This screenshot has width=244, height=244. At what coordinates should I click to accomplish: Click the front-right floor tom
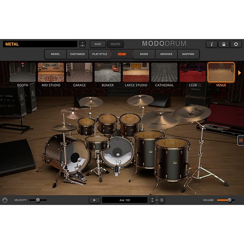point(172,159)
